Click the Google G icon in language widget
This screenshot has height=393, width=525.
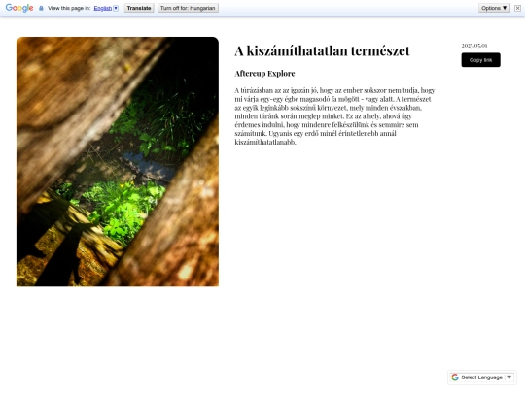point(455,377)
